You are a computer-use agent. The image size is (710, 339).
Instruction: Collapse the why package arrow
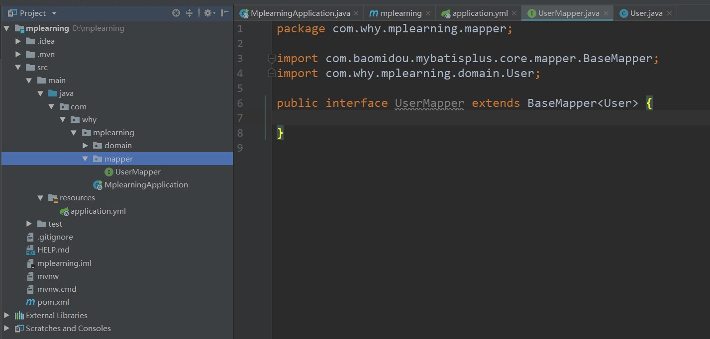[63, 119]
